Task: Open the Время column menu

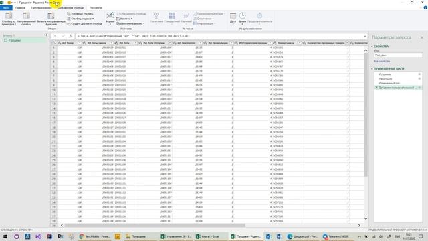Action: point(242,19)
